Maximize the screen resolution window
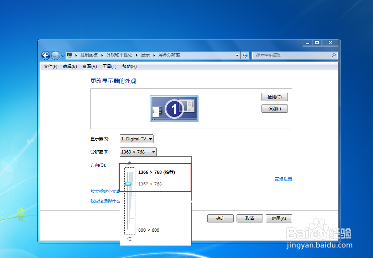Image resolution: width=373 pixels, height=258 pixels. pos(317,43)
